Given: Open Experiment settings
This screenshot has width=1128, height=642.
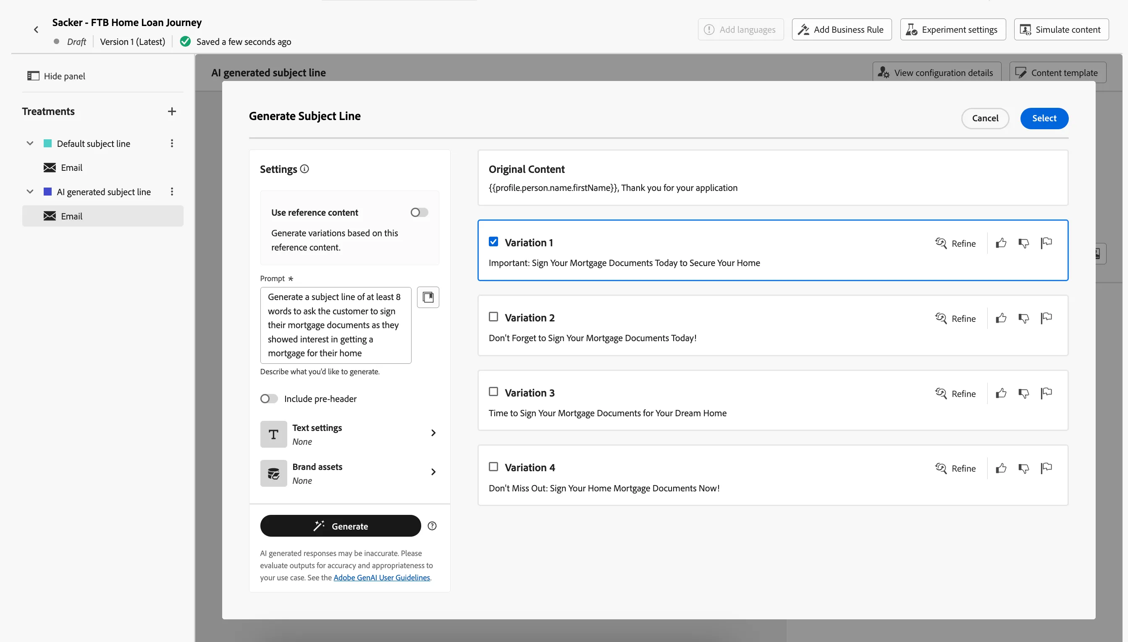Looking at the screenshot, I should 953,29.
